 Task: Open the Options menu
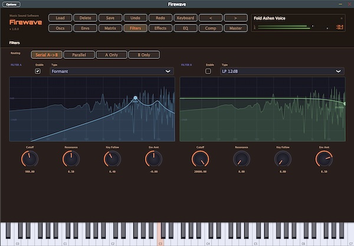pos(11,4)
